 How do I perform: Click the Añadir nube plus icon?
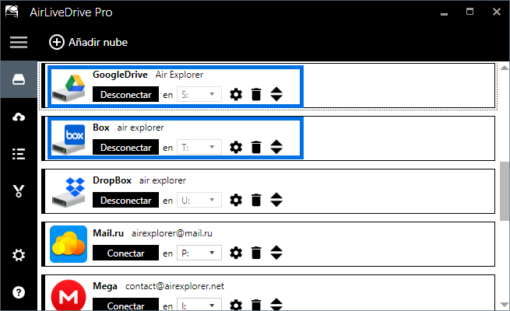point(57,42)
